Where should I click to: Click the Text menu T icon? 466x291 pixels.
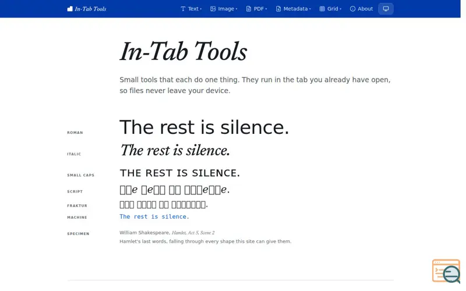183,9
